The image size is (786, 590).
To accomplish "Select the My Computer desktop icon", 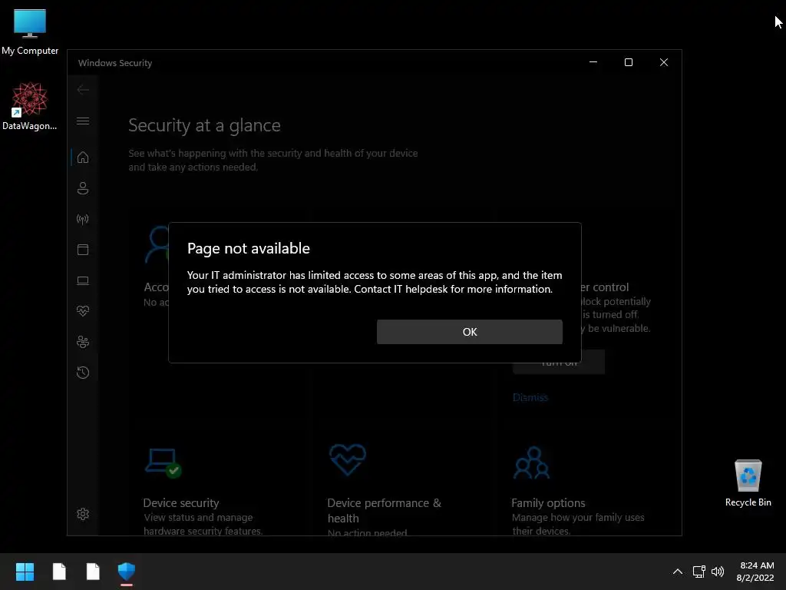I will (x=30, y=32).
